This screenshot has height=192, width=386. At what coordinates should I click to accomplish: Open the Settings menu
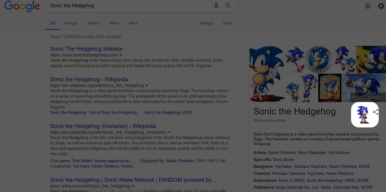click(x=206, y=23)
